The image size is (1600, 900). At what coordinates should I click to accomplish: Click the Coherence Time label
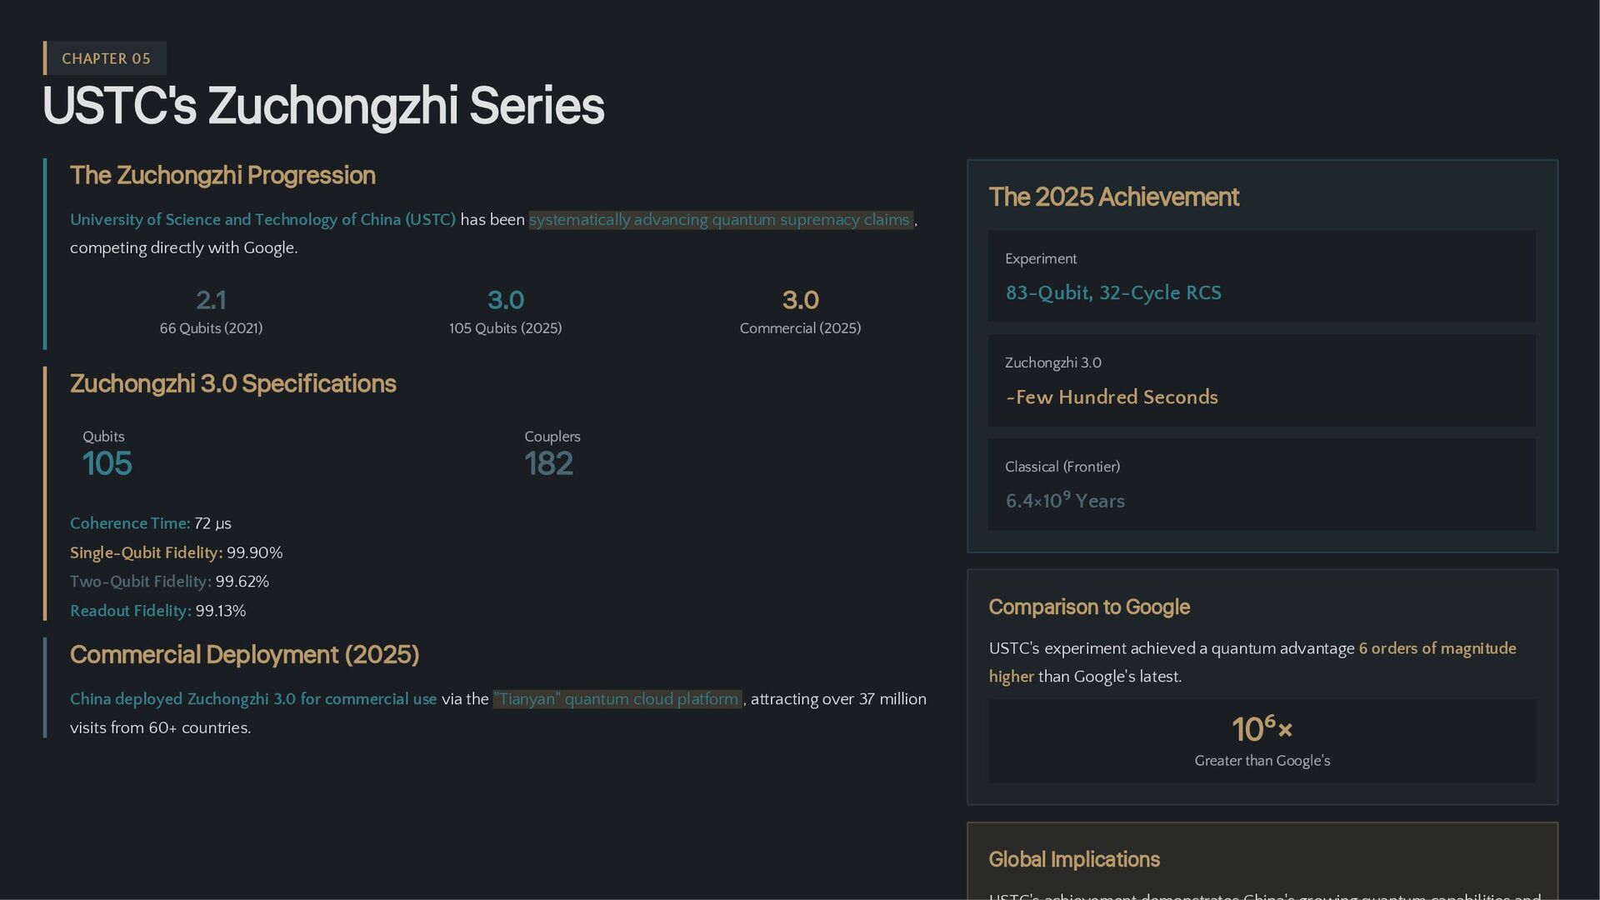130,523
